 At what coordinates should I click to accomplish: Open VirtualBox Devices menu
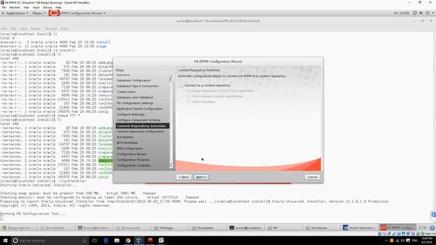(x=47, y=7)
